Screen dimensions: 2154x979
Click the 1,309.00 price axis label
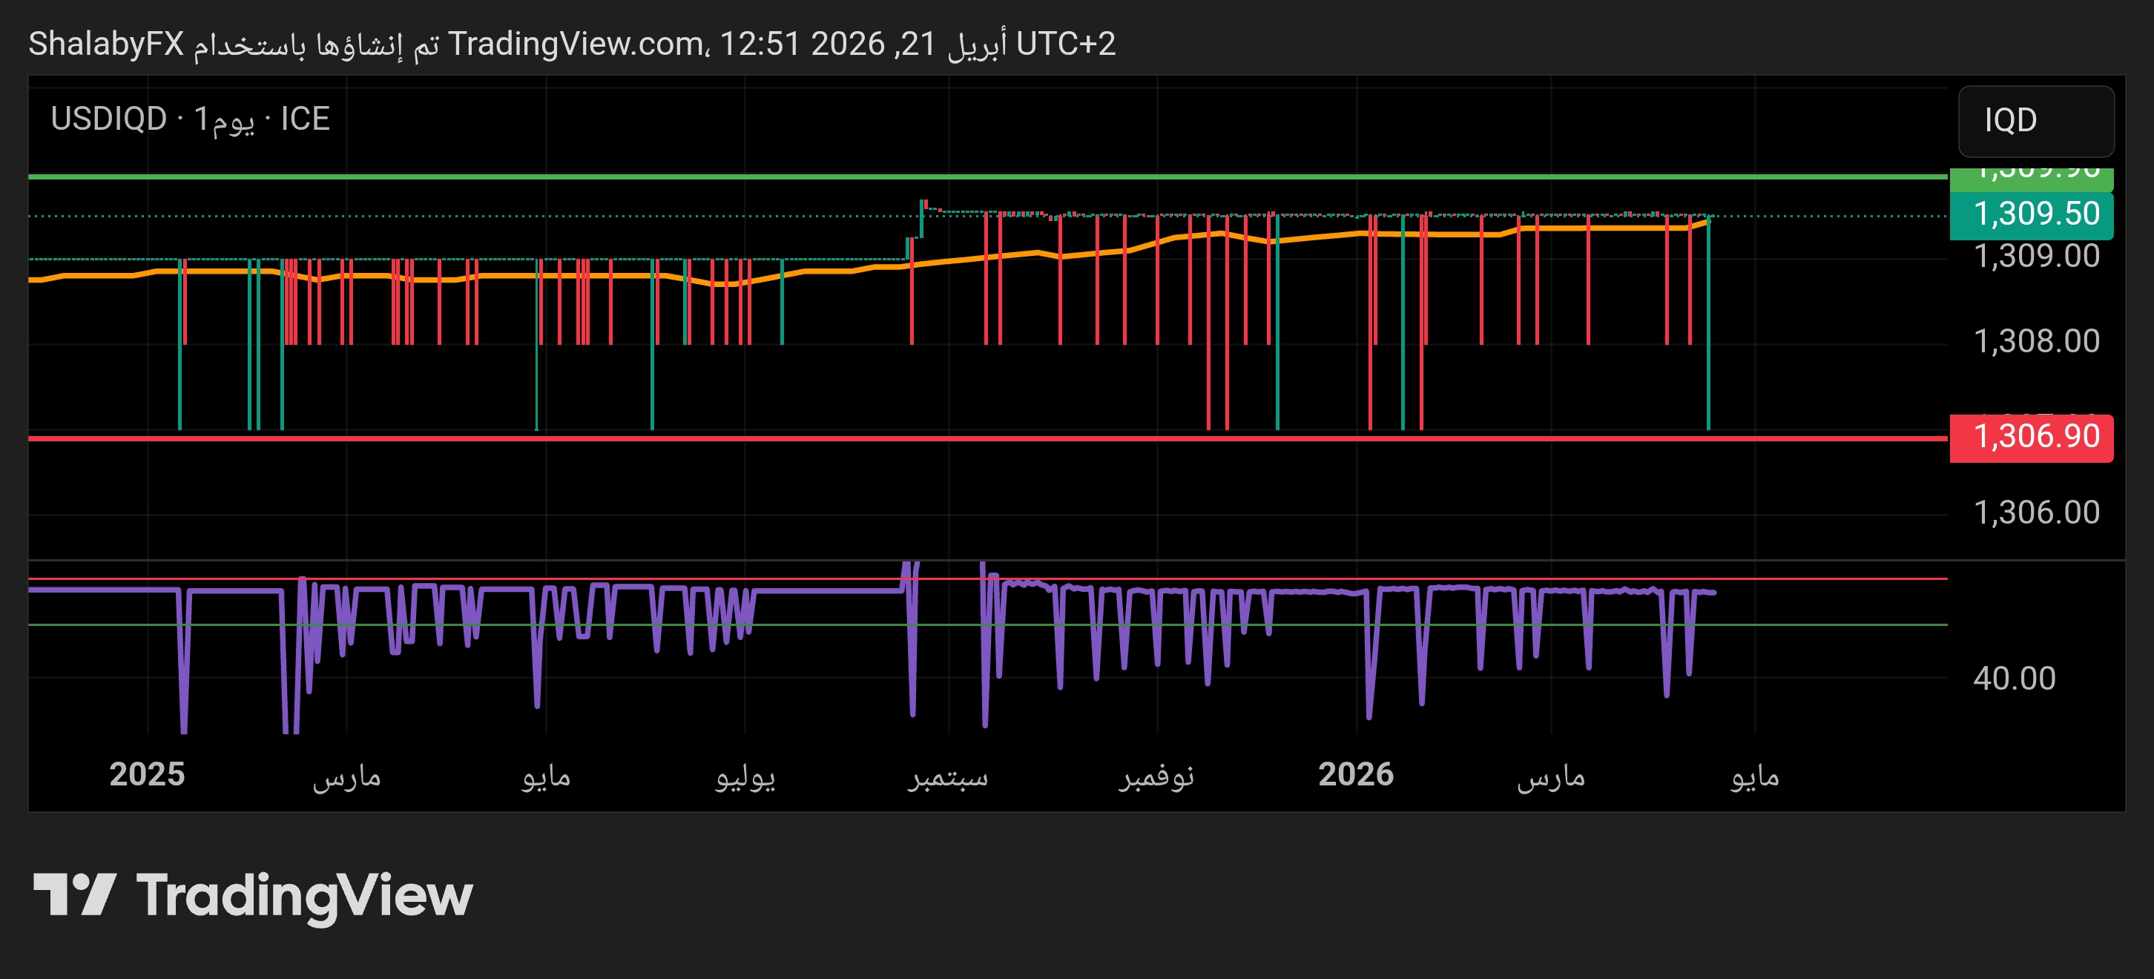coord(2035,257)
